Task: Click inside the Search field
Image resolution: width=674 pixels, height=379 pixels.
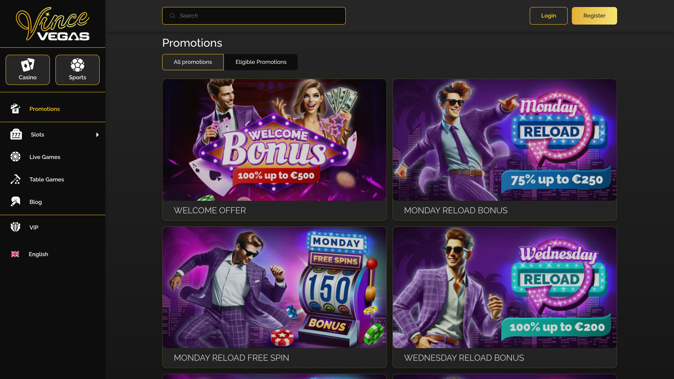Action: click(x=253, y=15)
